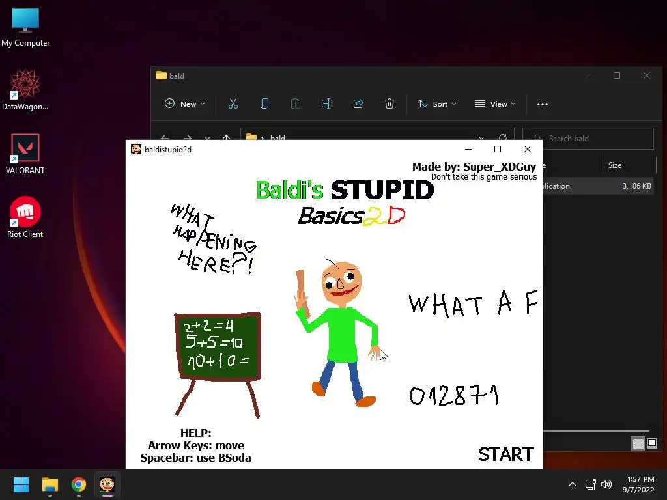Click the Cut scissors icon in File Explorer
Viewport: 667px width, 500px height.
[x=233, y=104]
